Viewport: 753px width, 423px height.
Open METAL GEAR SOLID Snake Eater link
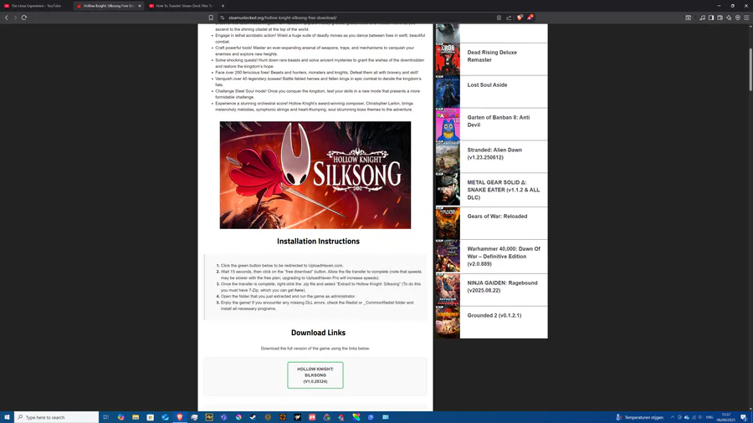pos(504,190)
